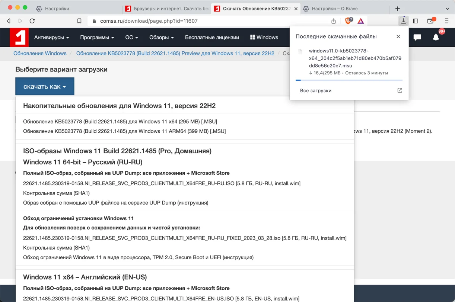
Task: Click the Выберите вариант загрузки heading
Action: (x=61, y=69)
